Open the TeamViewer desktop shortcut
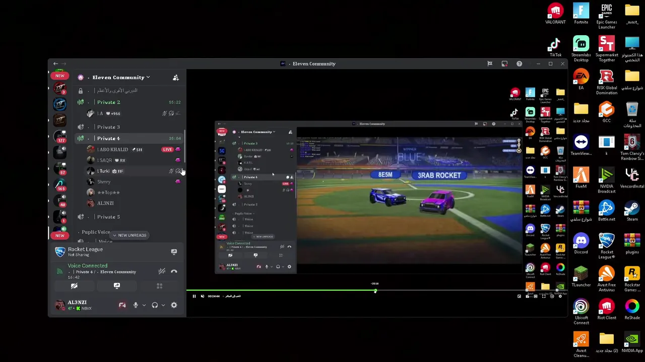Screen dimensions: 645x362 pyautogui.click(x=581, y=145)
